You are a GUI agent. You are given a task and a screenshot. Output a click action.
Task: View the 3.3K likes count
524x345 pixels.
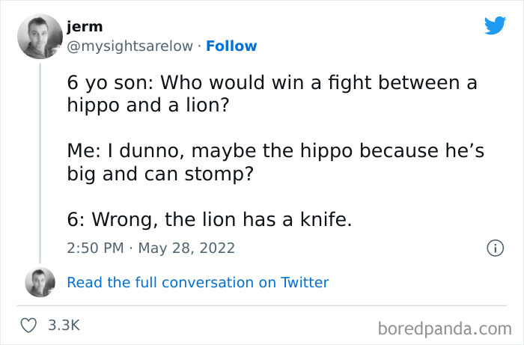coord(64,326)
